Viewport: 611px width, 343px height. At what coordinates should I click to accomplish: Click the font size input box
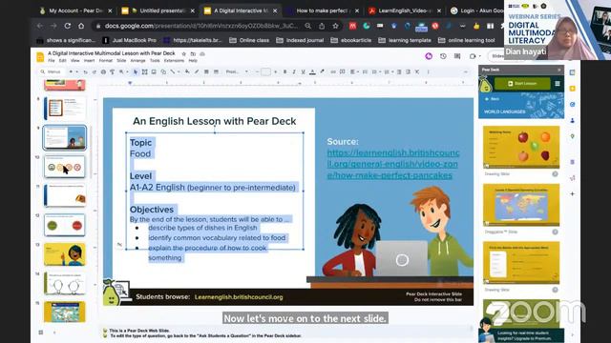pos(266,72)
